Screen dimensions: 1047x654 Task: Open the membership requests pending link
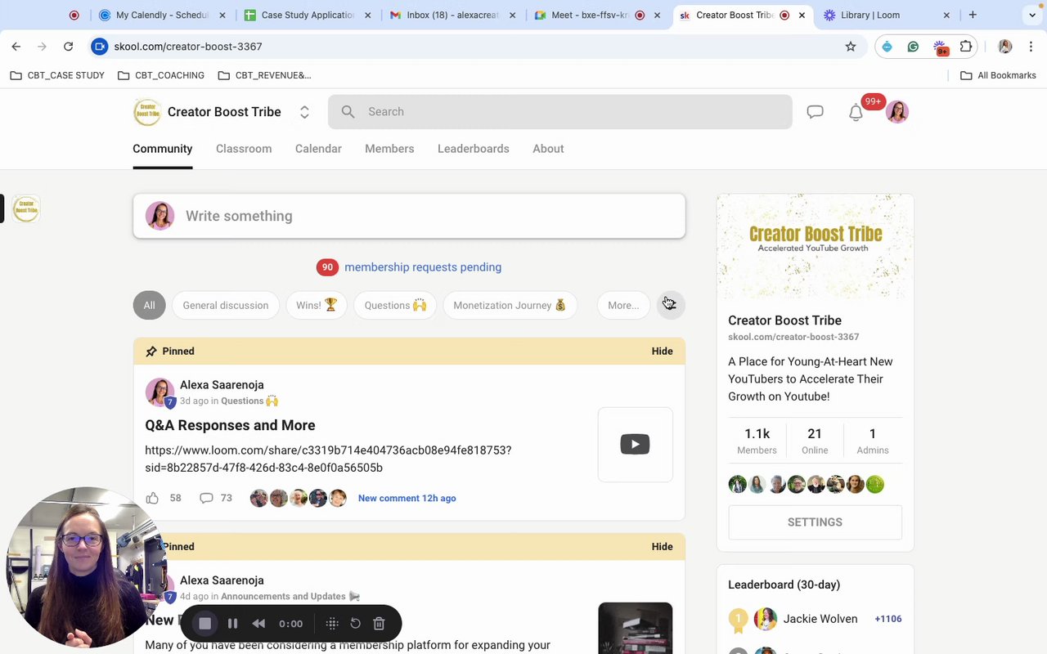tap(423, 267)
